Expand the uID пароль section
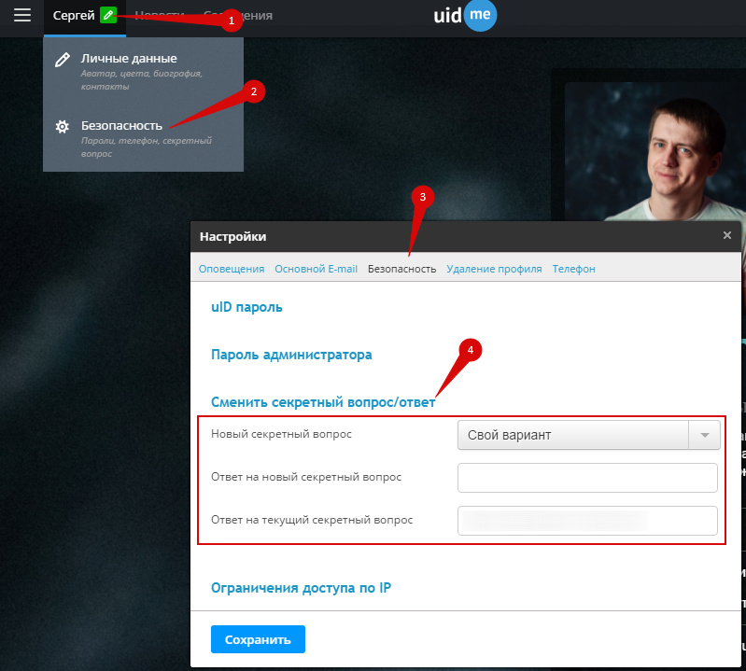 click(x=246, y=307)
